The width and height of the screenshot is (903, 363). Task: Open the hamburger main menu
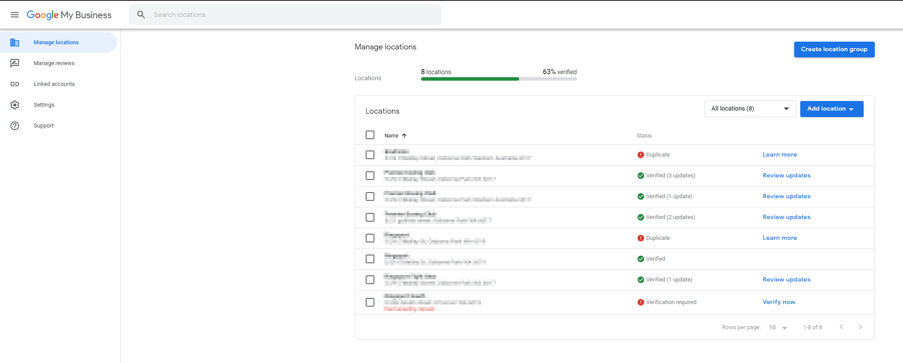[x=15, y=15]
